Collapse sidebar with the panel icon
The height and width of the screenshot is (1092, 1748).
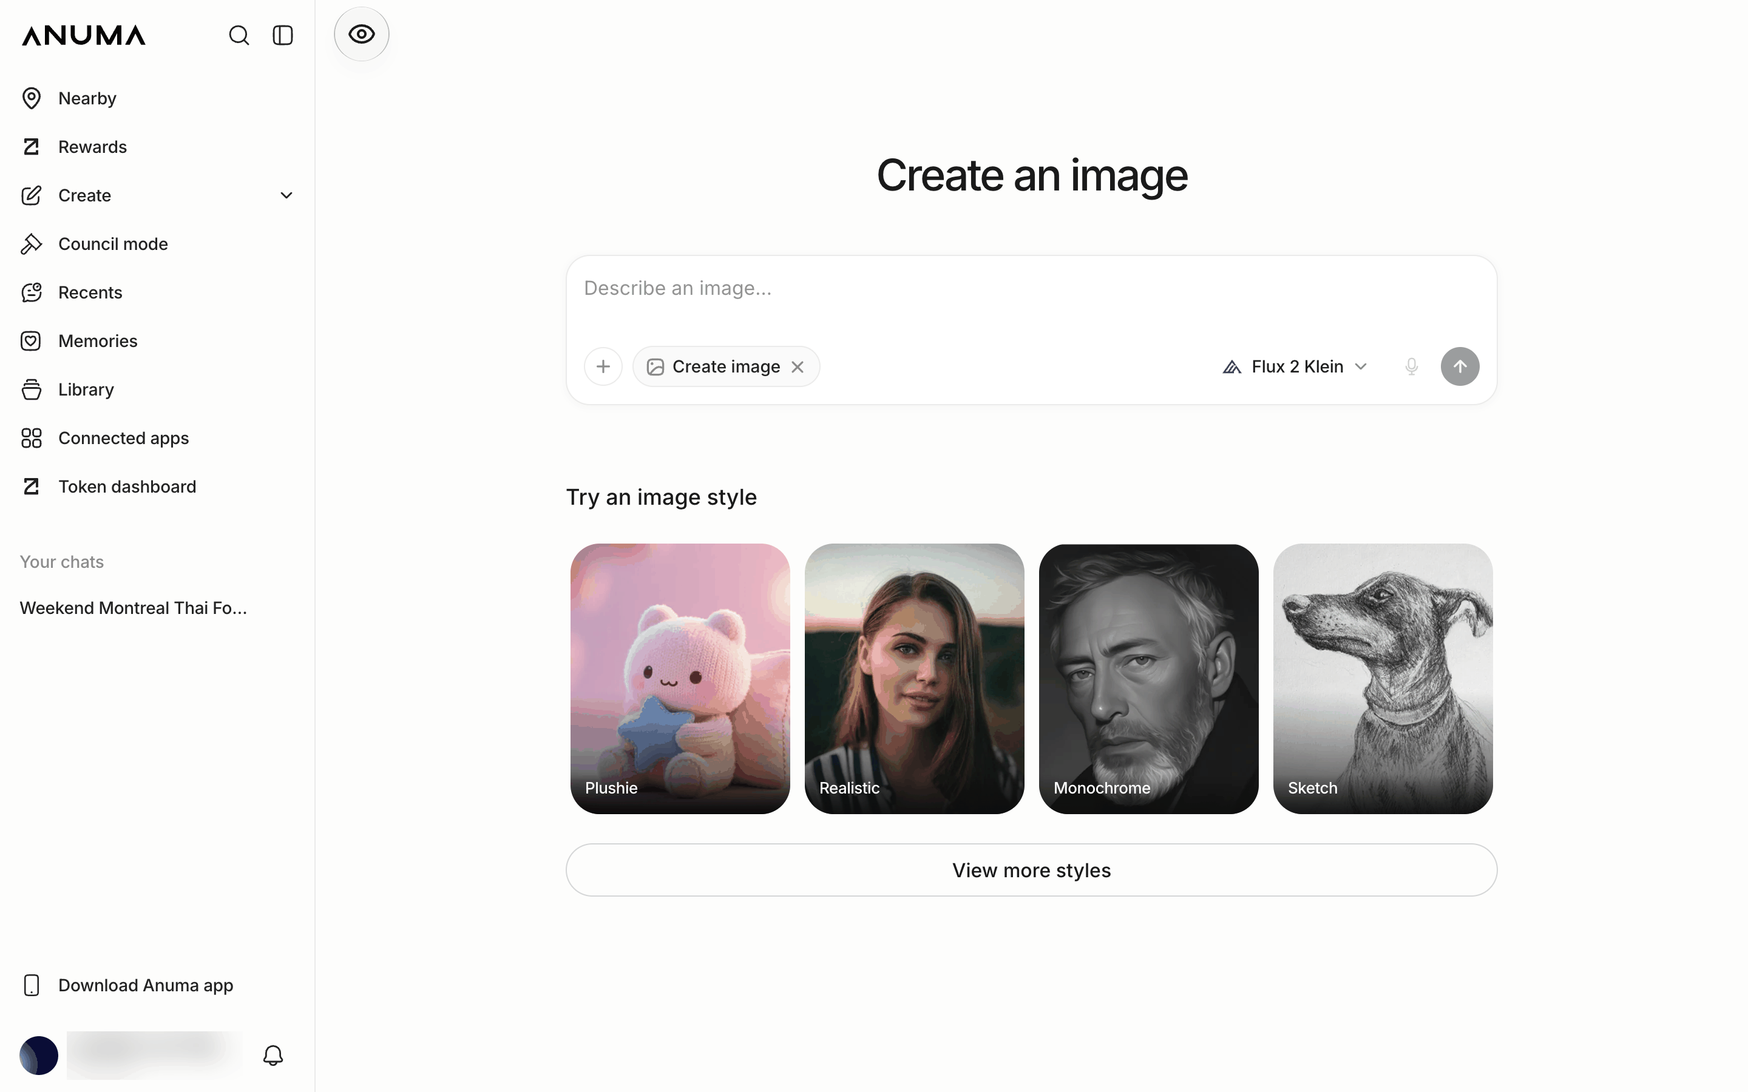[x=282, y=35]
